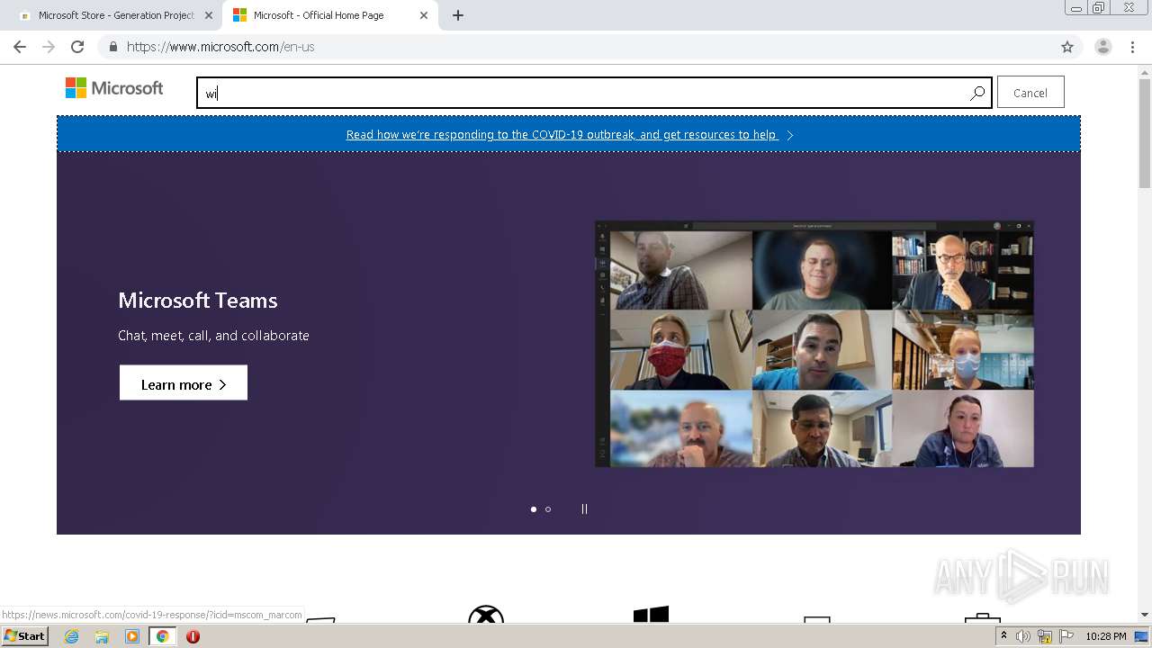Click the taskbar clock

[1106, 636]
